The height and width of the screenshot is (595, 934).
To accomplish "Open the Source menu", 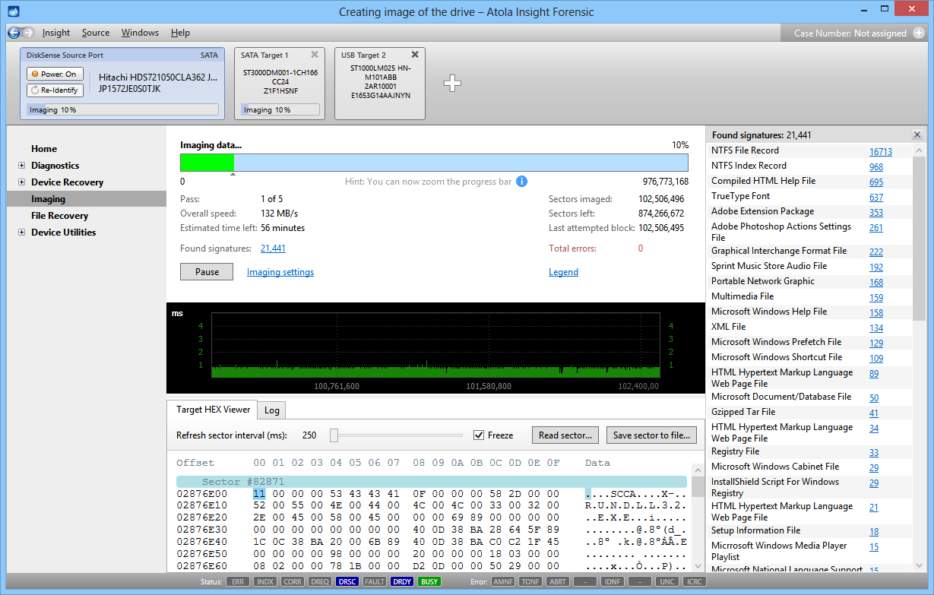I will point(96,33).
